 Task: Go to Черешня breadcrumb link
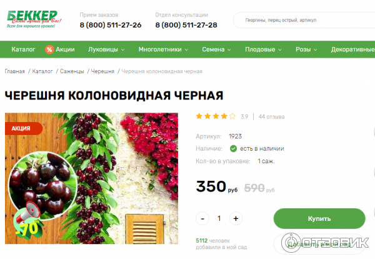pos(102,71)
